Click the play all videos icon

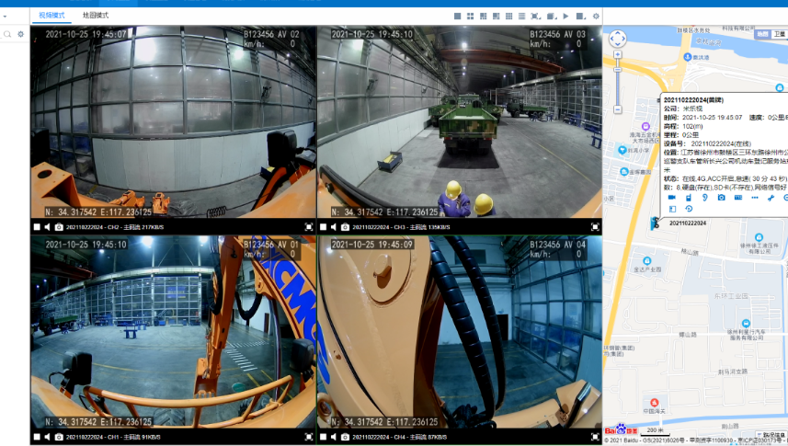click(565, 16)
